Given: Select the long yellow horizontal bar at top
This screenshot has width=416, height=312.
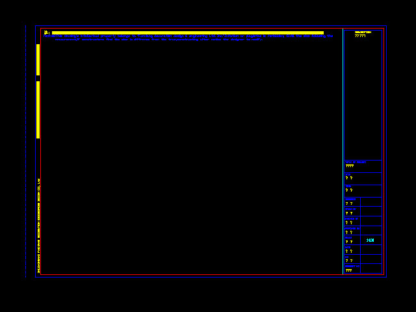Looking at the screenshot, I should tap(187, 32).
